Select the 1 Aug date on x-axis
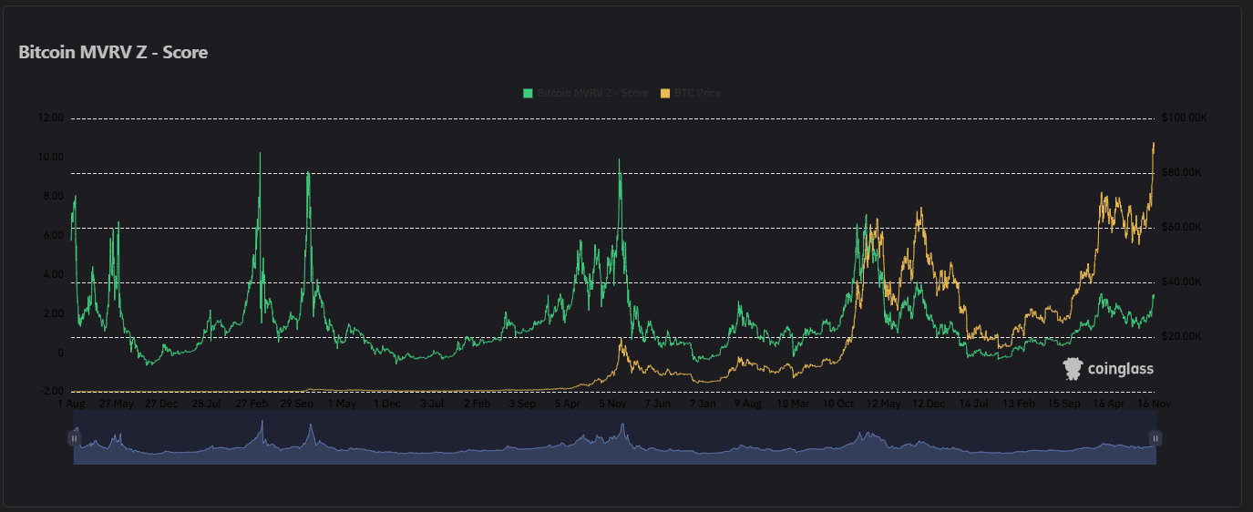 point(71,403)
